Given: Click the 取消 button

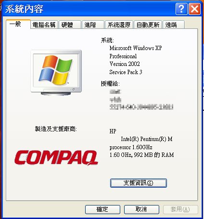Looking at the screenshot, I should [x=141, y=209].
